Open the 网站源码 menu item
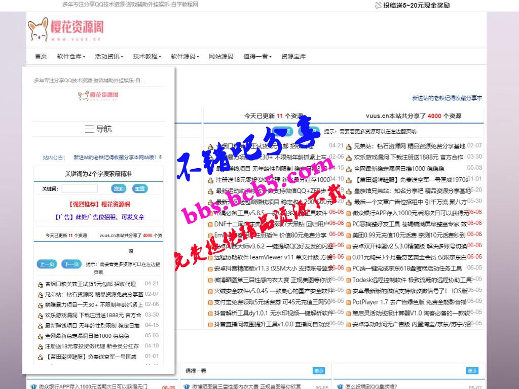The height and width of the screenshot is (389, 519). (x=221, y=56)
